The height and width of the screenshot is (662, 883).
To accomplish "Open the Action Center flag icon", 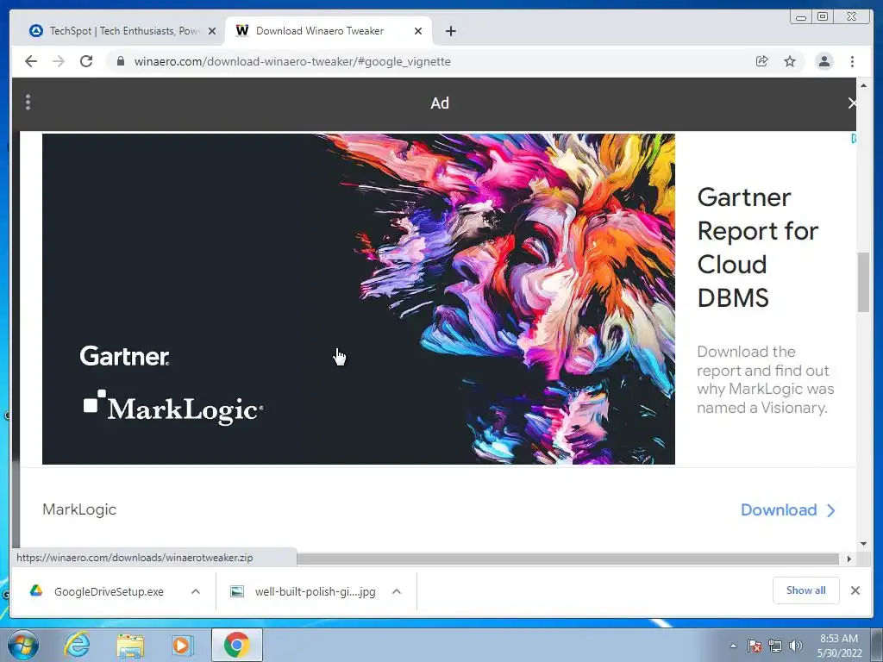I will point(755,646).
